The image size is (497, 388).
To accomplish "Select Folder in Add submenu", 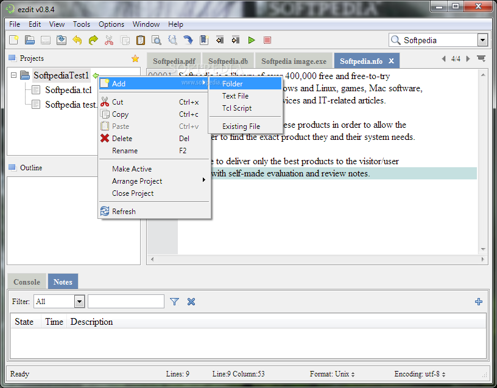I will coord(245,84).
